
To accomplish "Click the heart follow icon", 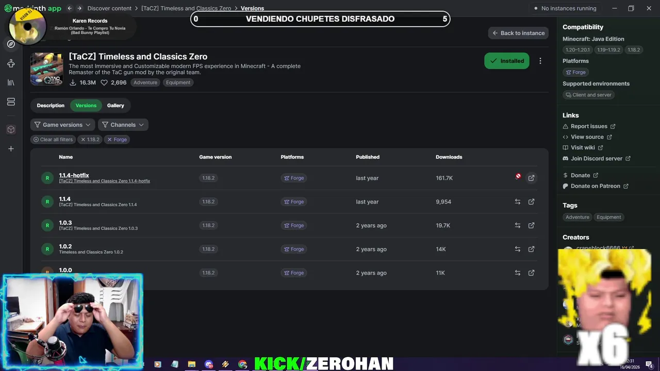I will point(104,82).
